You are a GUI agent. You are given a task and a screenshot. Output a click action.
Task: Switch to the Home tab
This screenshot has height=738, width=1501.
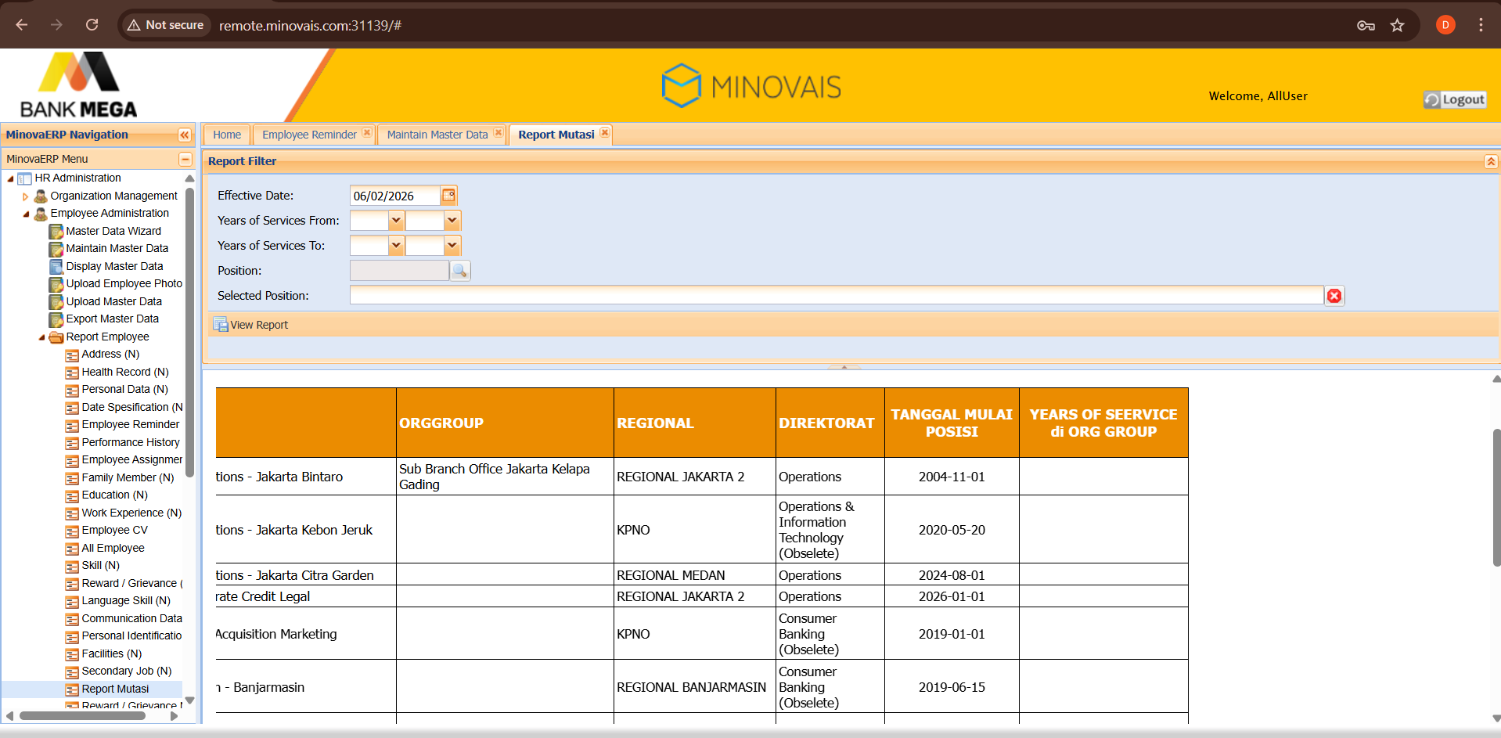227,135
